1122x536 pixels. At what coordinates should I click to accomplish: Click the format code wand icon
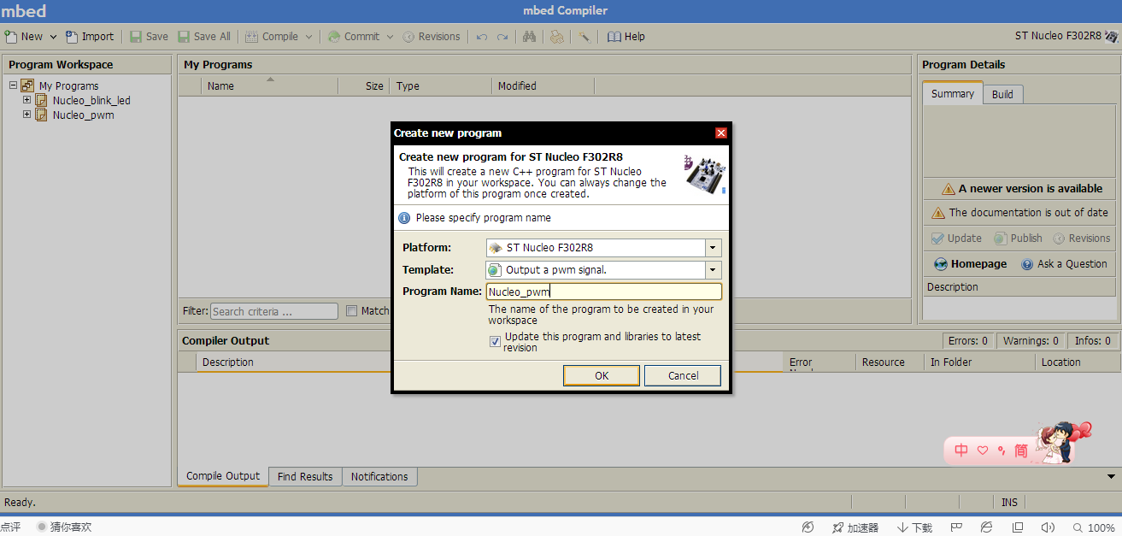[584, 37]
